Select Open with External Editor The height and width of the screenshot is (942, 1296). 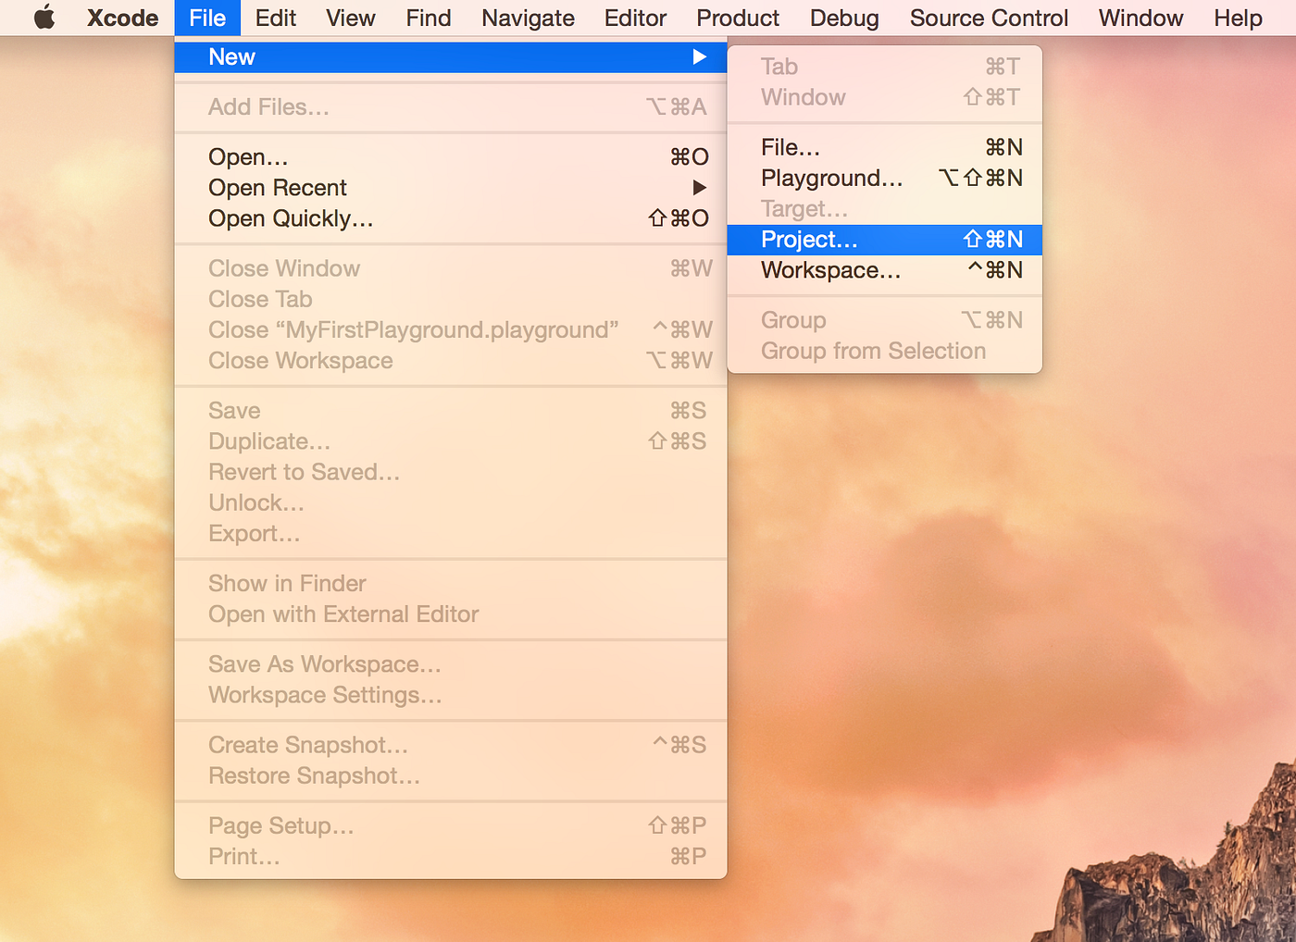click(451, 614)
